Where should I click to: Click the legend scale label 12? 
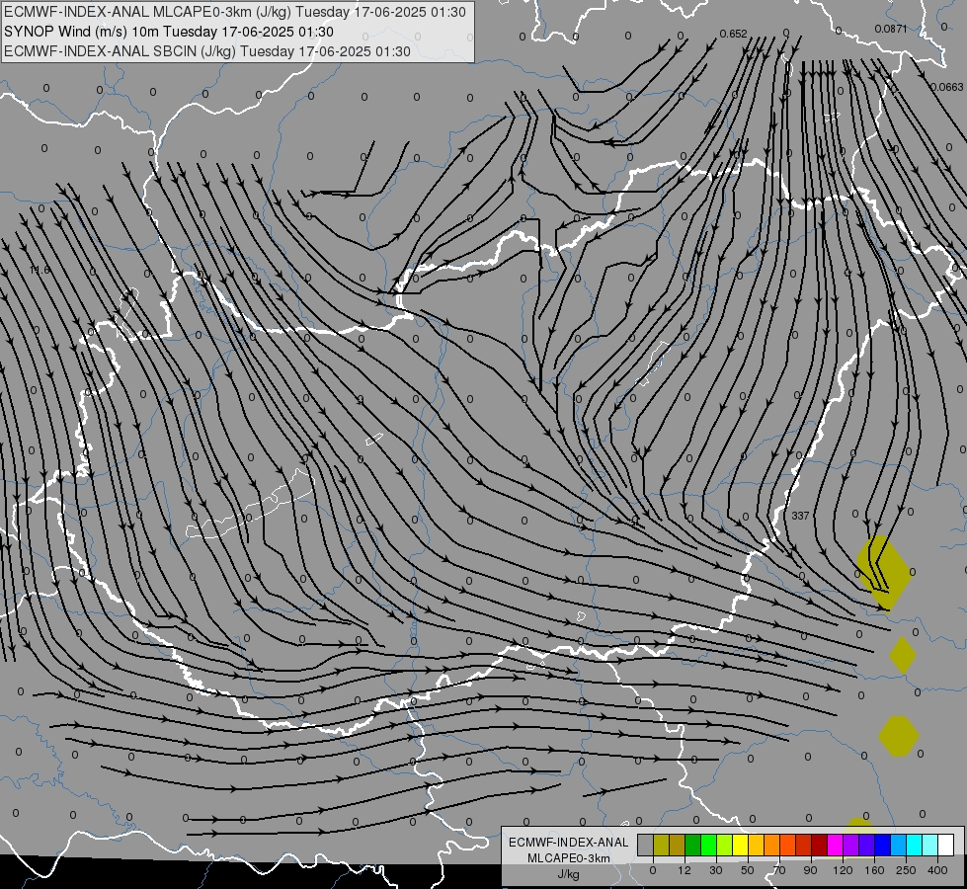685,870
